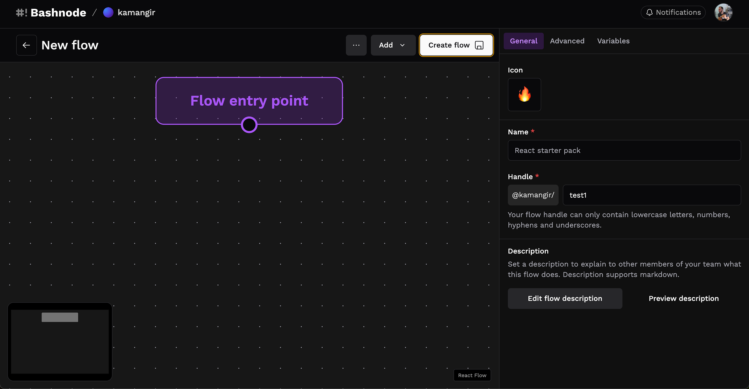Click the Bashnode hash-bang logo
749x389 pixels.
[x=22, y=12]
